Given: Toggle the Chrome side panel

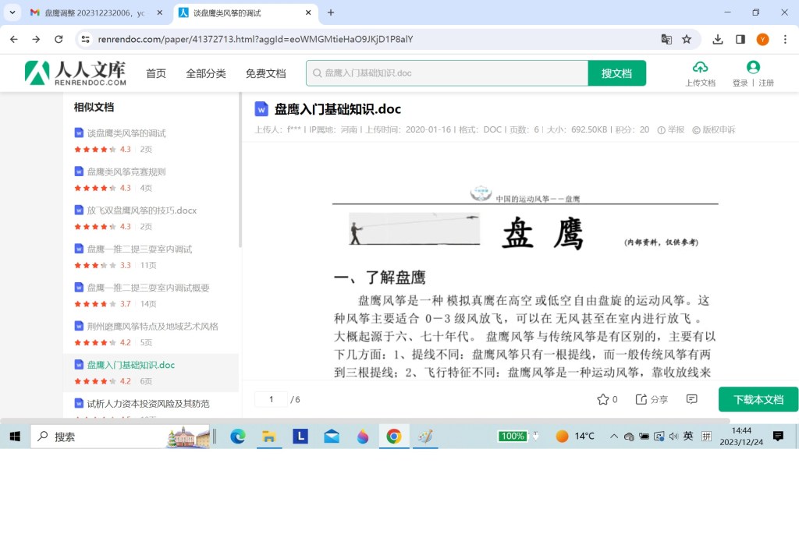Looking at the screenshot, I should [x=740, y=39].
